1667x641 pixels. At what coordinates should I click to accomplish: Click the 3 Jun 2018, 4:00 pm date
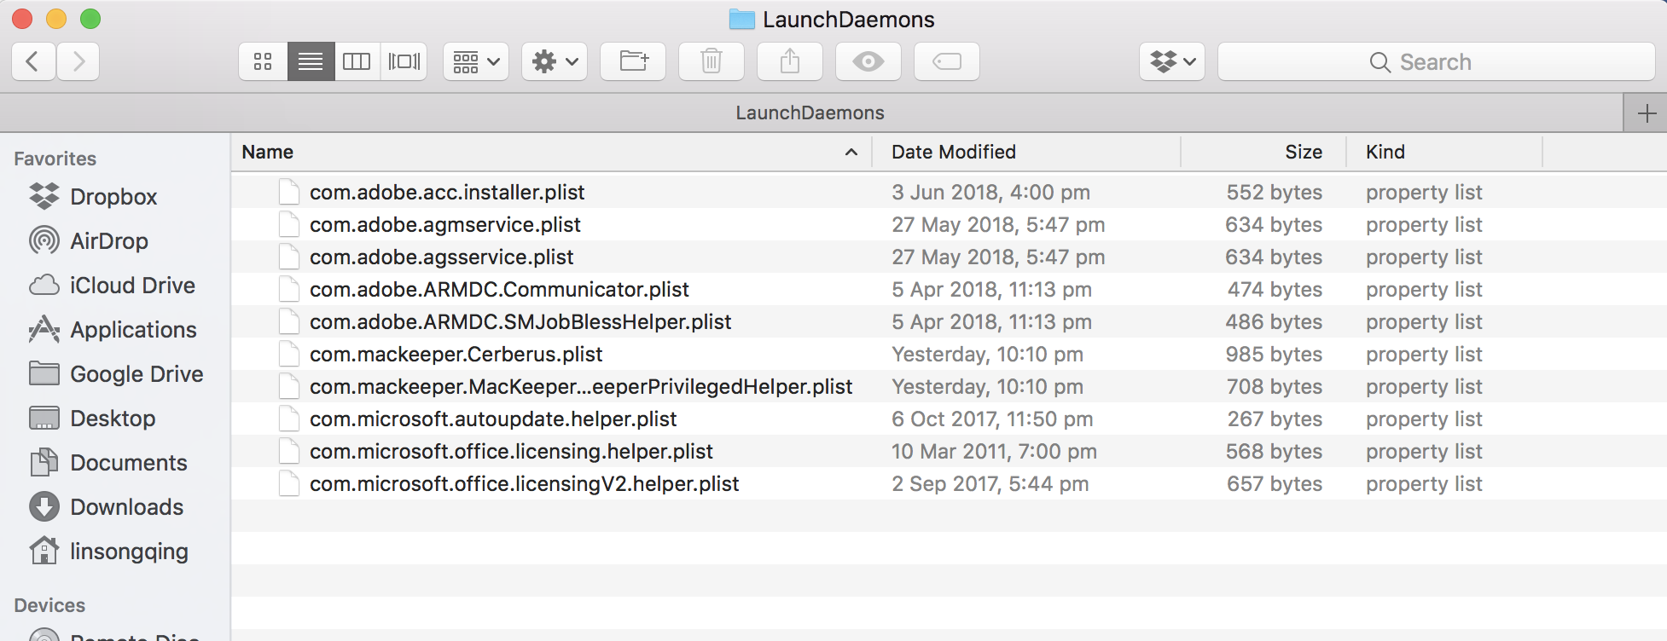coord(990,192)
